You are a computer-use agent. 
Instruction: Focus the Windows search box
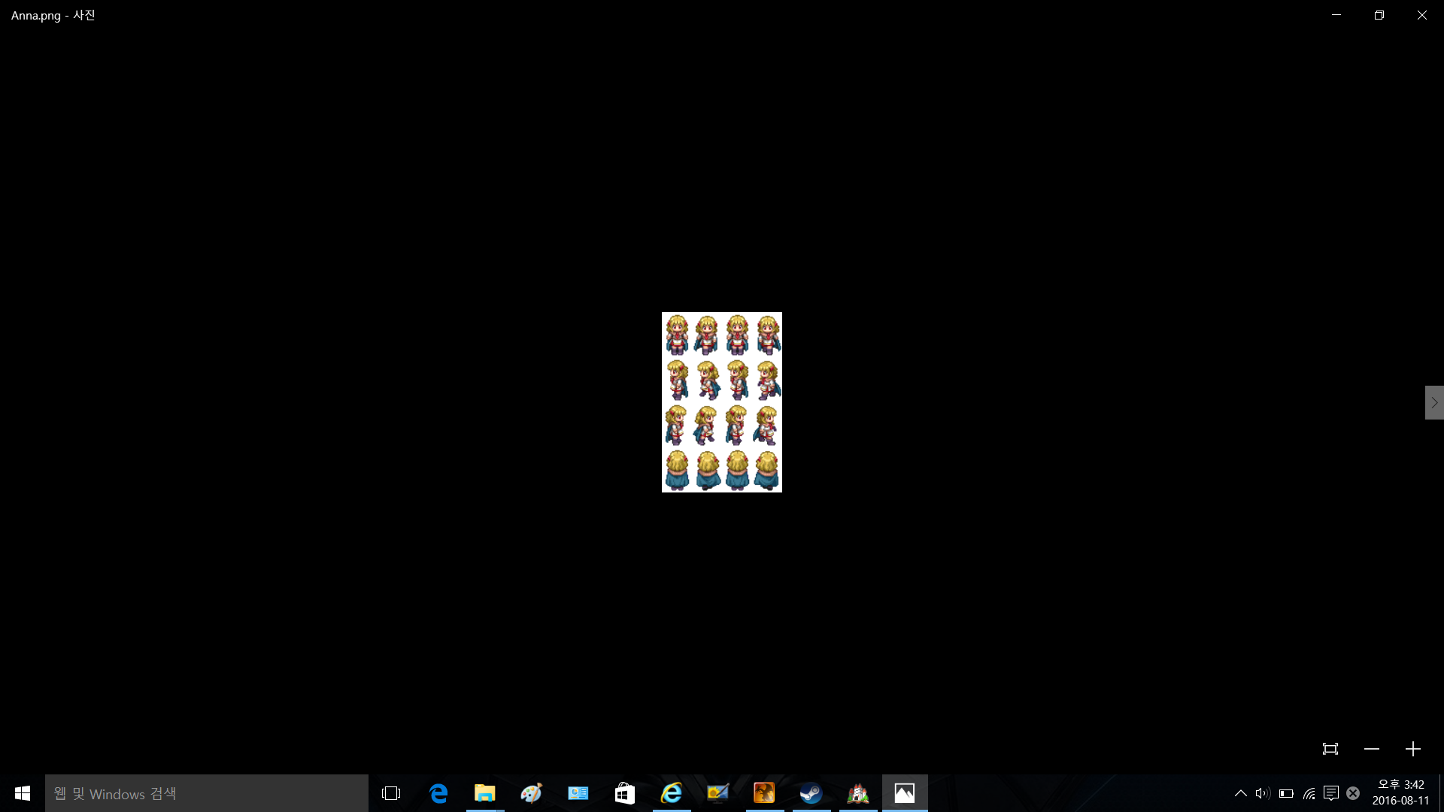(207, 793)
